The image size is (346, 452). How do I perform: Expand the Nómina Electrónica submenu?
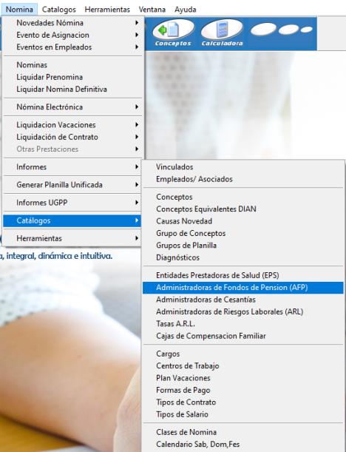point(72,107)
